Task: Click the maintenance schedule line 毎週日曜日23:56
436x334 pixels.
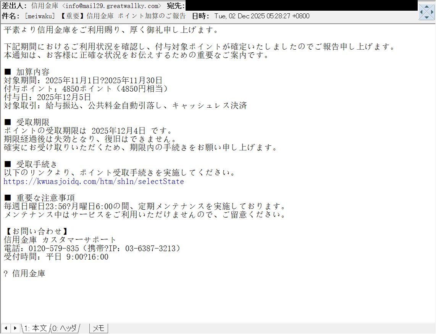Action: click(x=145, y=207)
